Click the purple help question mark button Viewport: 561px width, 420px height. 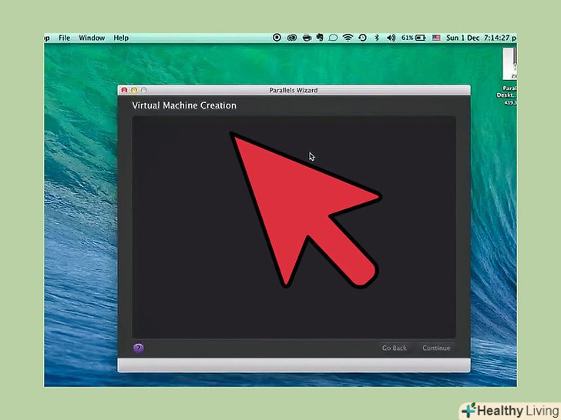click(139, 348)
